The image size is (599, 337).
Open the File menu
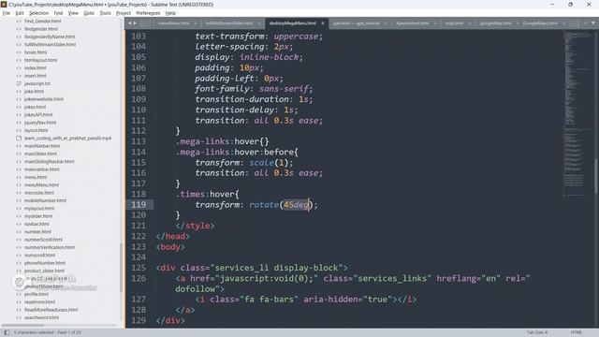(7, 13)
